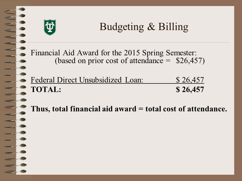Click '2015 Spring Semester:' in the heading
This screenshot has width=242, height=181.
tap(160, 53)
